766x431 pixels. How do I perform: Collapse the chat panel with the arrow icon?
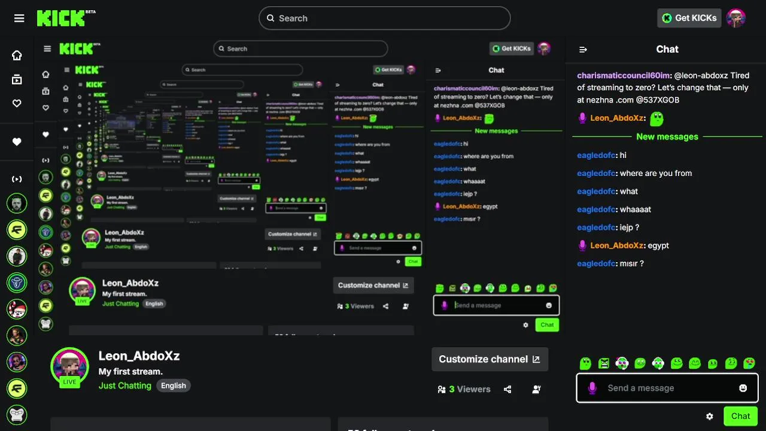[583, 50]
